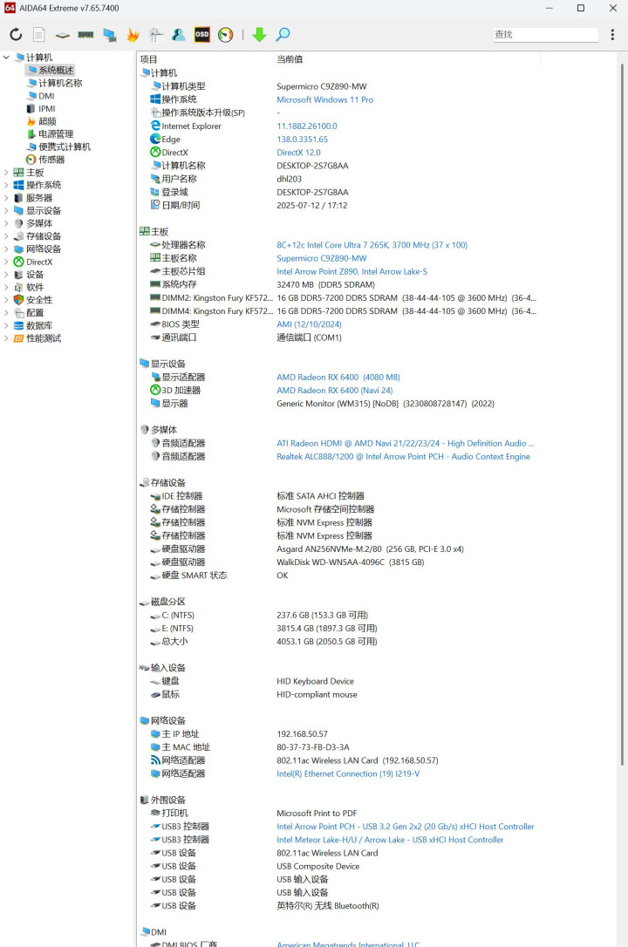This screenshot has height=947, width=628.
Task: Open the Microsoft Windows 11 Pro link
Action: click(x=324, y=99)
